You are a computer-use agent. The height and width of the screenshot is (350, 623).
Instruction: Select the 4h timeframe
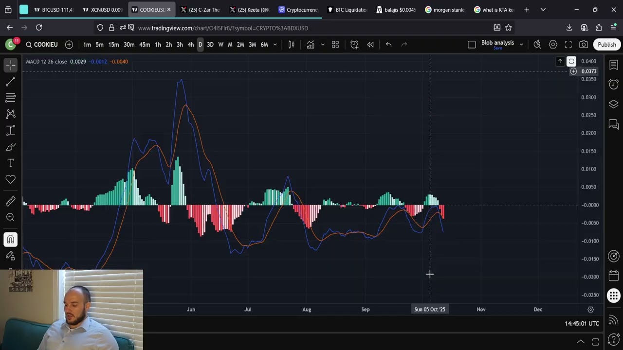click(x=190, y=45)
